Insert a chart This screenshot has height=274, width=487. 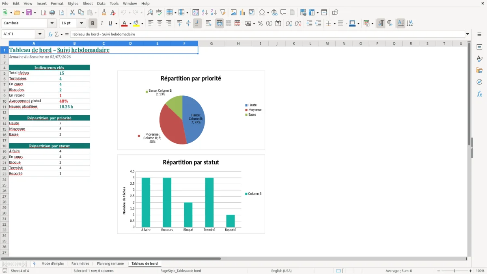[x=243, y=13]
